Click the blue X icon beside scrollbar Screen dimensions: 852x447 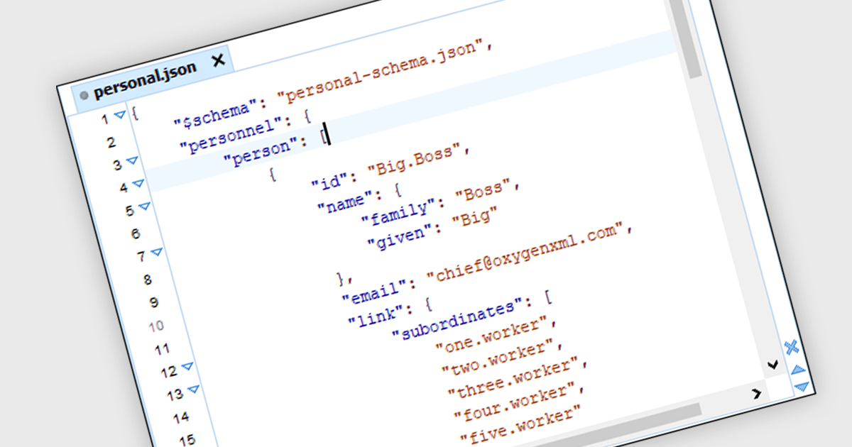792,347
